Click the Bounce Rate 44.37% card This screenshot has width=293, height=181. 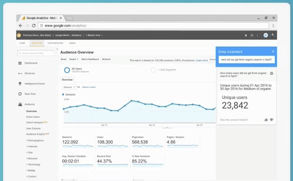point(113,161)
